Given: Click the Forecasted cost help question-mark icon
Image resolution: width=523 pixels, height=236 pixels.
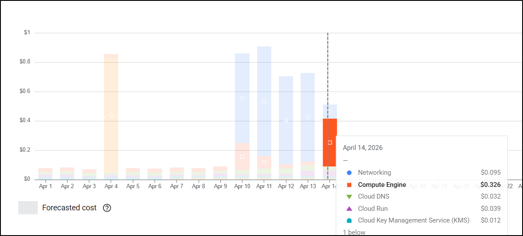Looking at the screenshot, I should (x=107, y=208).
